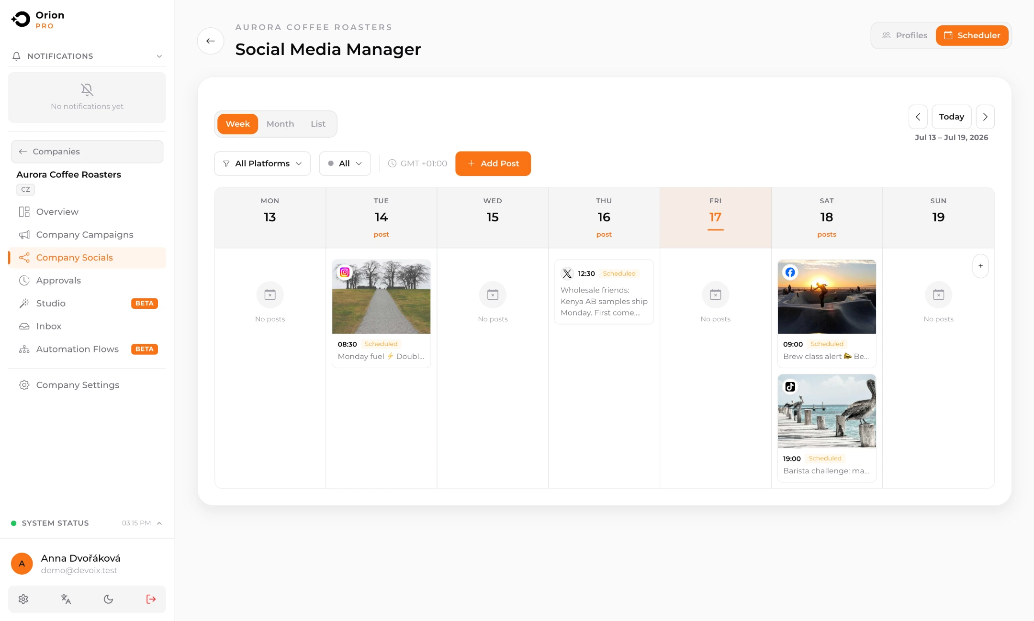Open the Facebook skater sunset thumbnail
Image resolution: width=1034 pixels, height=621 pixels.
(827, 297)
